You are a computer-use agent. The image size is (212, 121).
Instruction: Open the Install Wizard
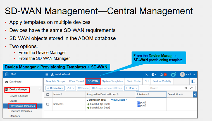point(60,74)
